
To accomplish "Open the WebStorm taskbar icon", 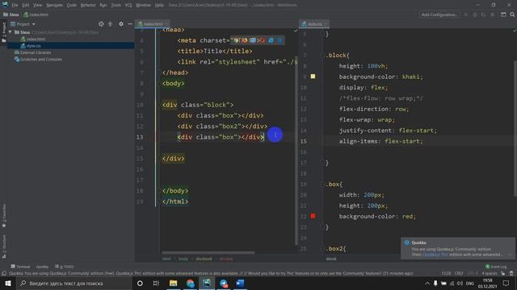I will coord(207,283).
